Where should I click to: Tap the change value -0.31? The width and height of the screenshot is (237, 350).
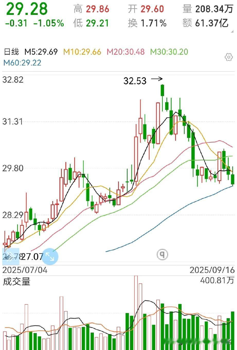[x=16, y=24]
